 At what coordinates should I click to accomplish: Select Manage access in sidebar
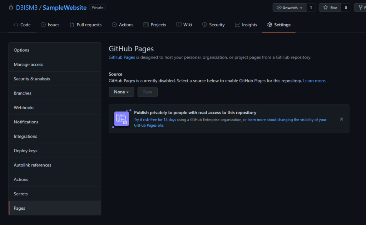click(x=28, y=65)
